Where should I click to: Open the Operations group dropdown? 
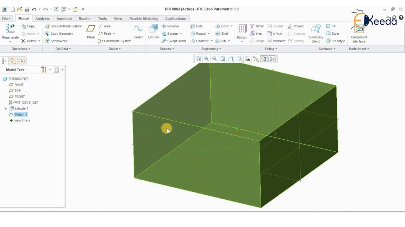21,49
